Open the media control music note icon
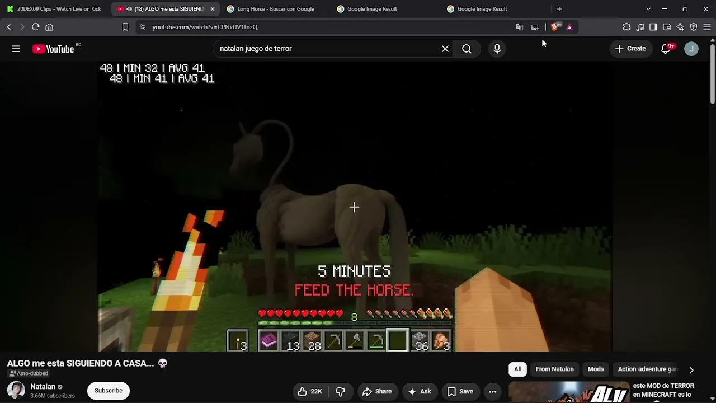Image resolution: width=716 pixels, height=403 pixels. tap(640, 27)
